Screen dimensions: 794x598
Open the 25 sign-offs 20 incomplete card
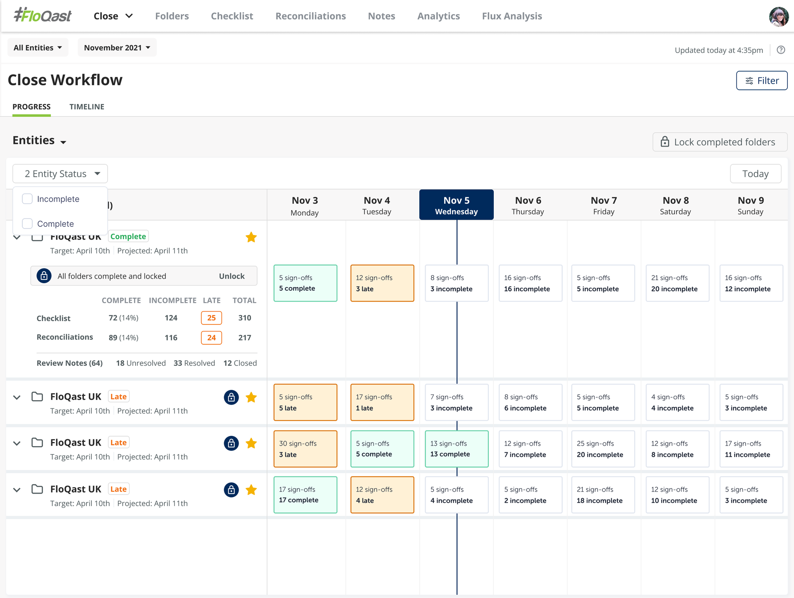tap(603, 449)
